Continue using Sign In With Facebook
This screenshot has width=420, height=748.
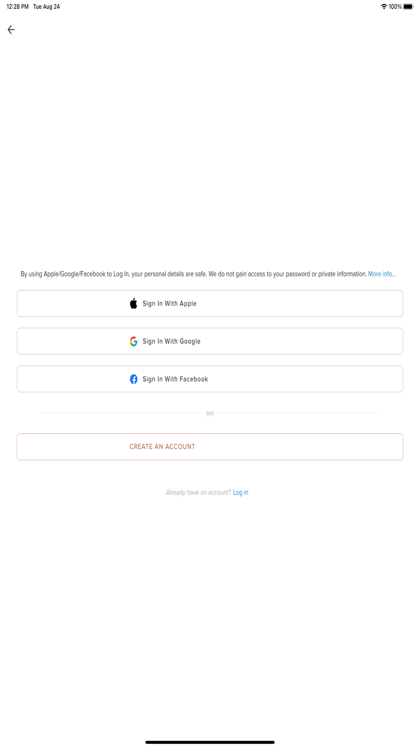coord(210,379)
